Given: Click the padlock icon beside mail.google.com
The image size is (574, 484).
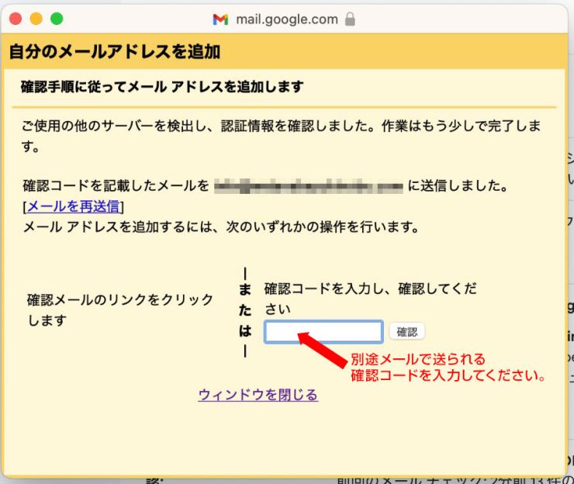Looking at the screenshot, I should click(350, 19).
